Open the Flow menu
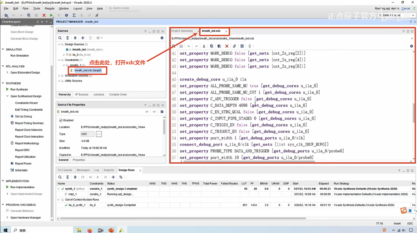 tap(25, 8)
